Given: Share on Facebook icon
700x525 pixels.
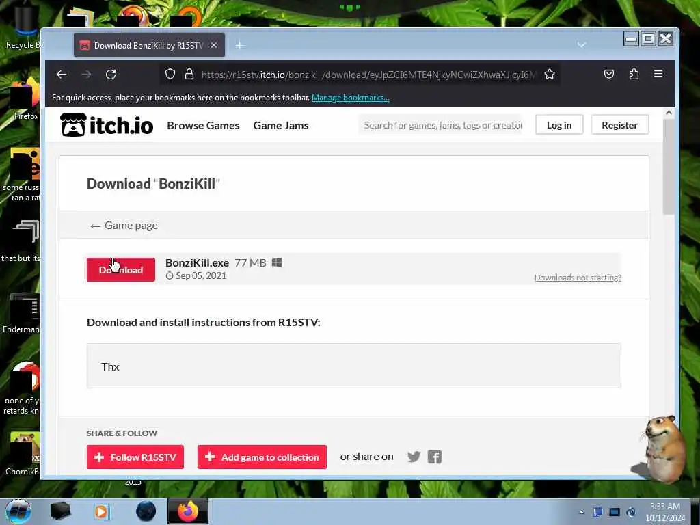Looking at the screenshot, I should point(434,457).
